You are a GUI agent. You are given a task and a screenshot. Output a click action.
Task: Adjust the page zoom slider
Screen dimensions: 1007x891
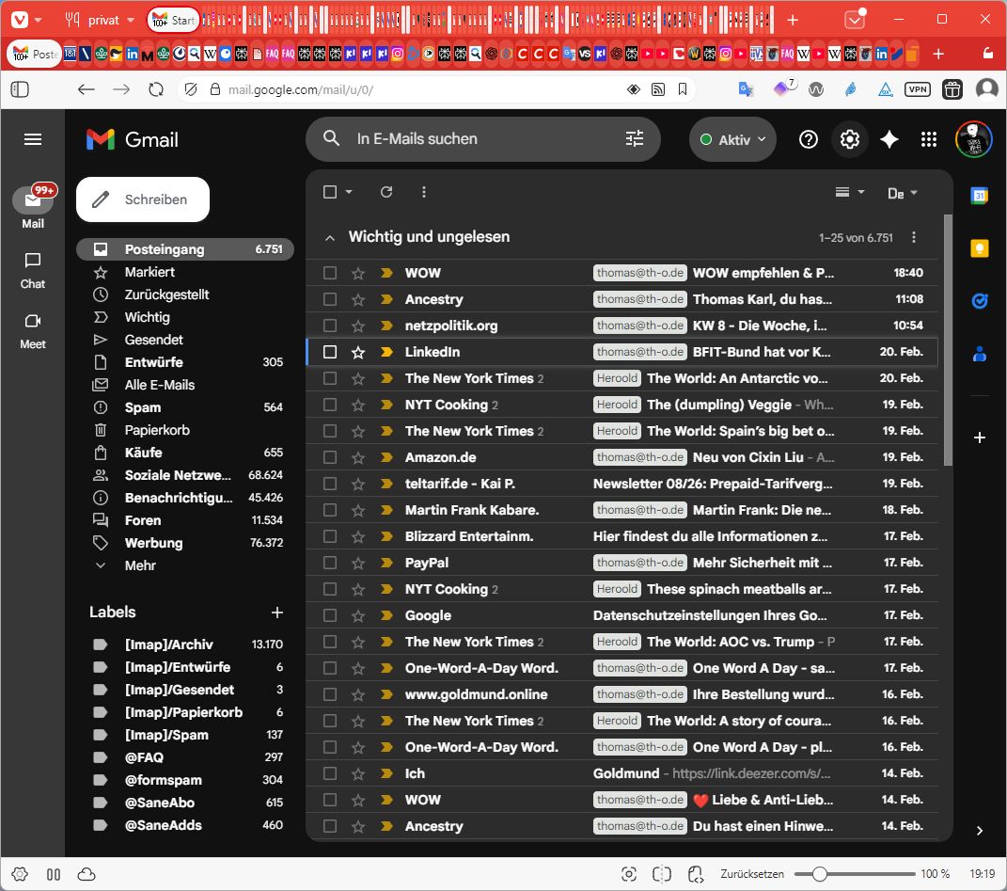820,874
